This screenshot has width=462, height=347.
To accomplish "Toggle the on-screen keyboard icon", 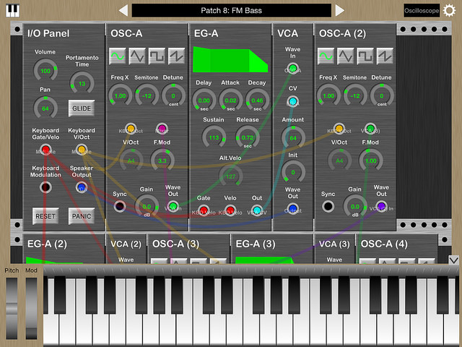I will pyautogui.click(x=12, y=10).
